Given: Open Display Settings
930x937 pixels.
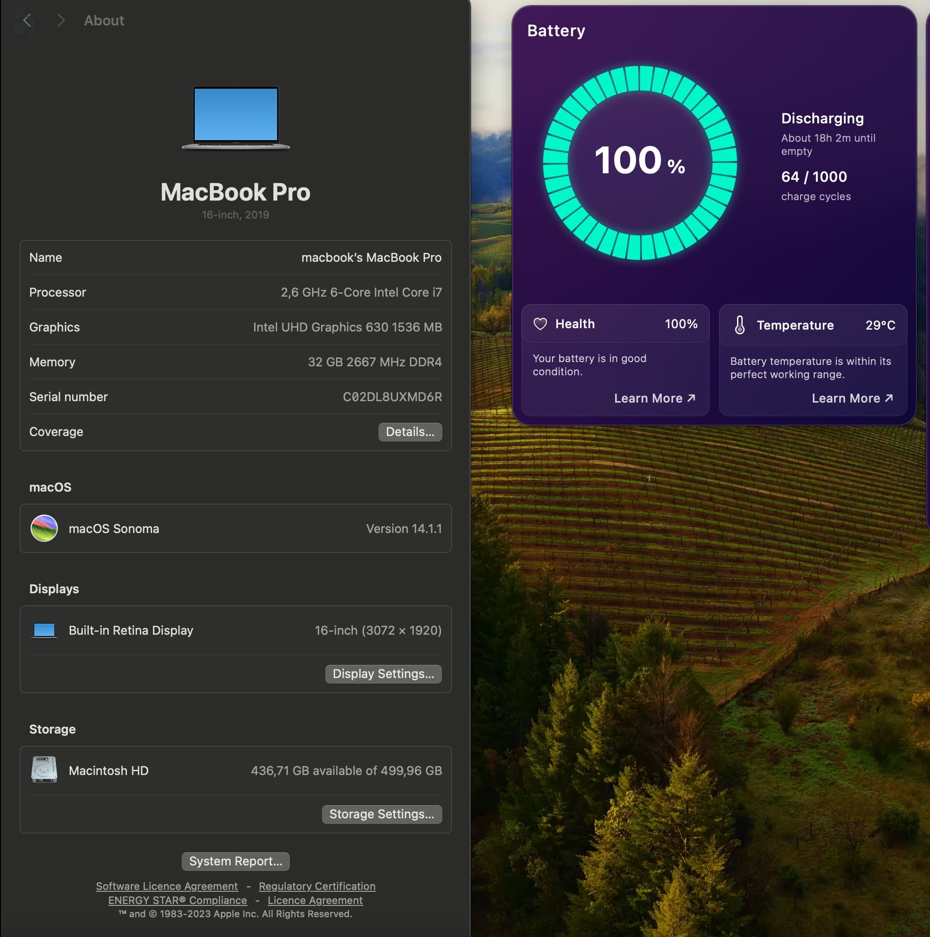Looking at the screenshot, I should click(x=383, y=674).
